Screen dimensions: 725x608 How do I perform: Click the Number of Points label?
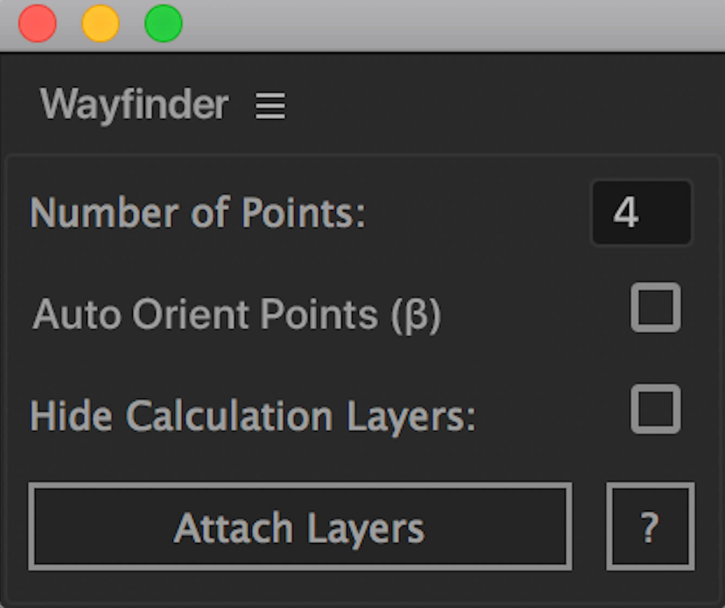tap(198, 213)
